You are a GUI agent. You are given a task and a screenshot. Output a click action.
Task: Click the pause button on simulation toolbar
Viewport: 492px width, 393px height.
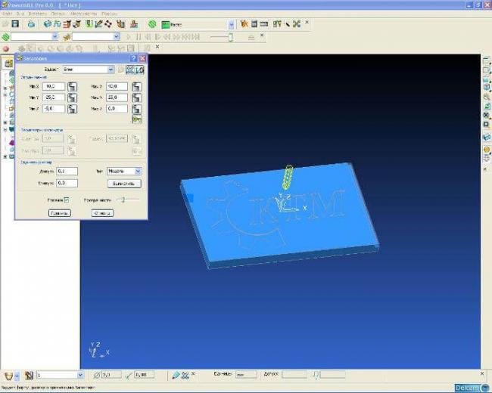tap(139, 37)
